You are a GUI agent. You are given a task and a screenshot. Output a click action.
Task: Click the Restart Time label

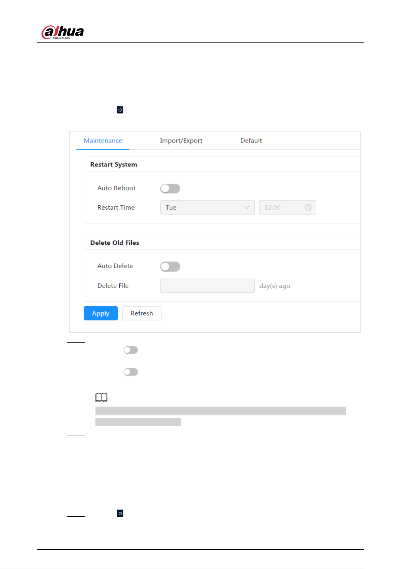[116, 207]
